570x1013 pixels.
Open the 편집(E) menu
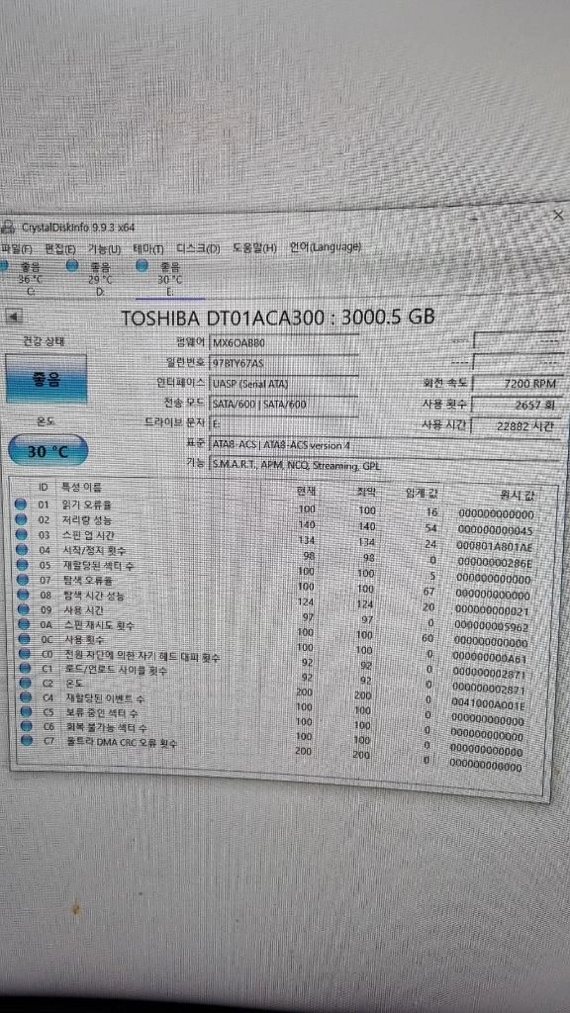(60, 248)
